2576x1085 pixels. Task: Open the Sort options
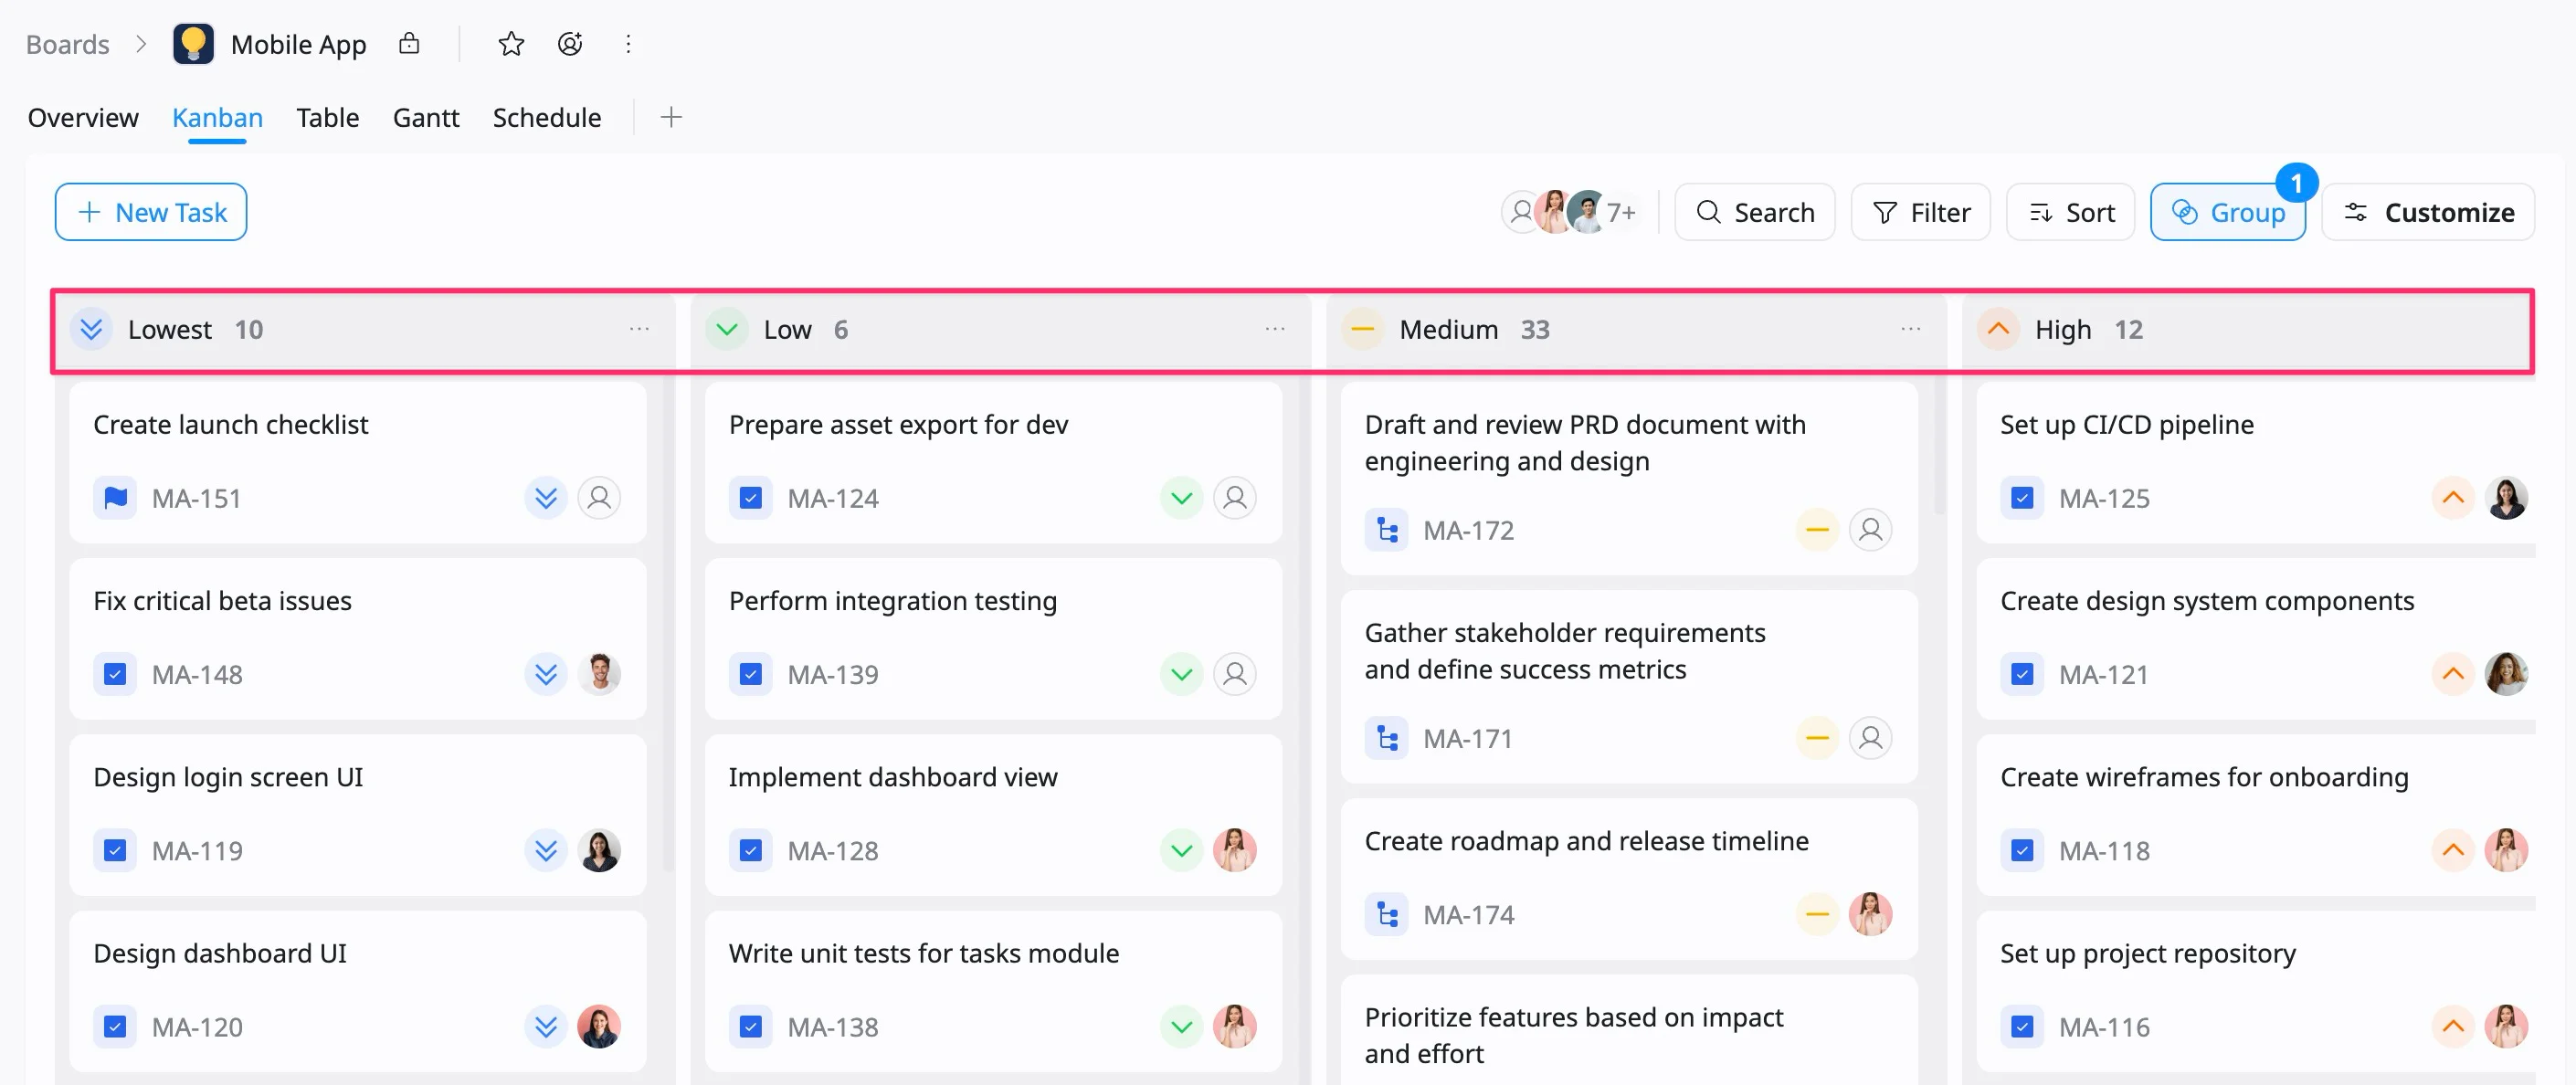pyautogui.click(x=2070, y=212)
